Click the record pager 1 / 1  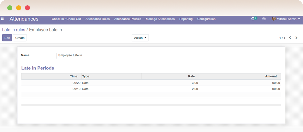pos(282,38)
